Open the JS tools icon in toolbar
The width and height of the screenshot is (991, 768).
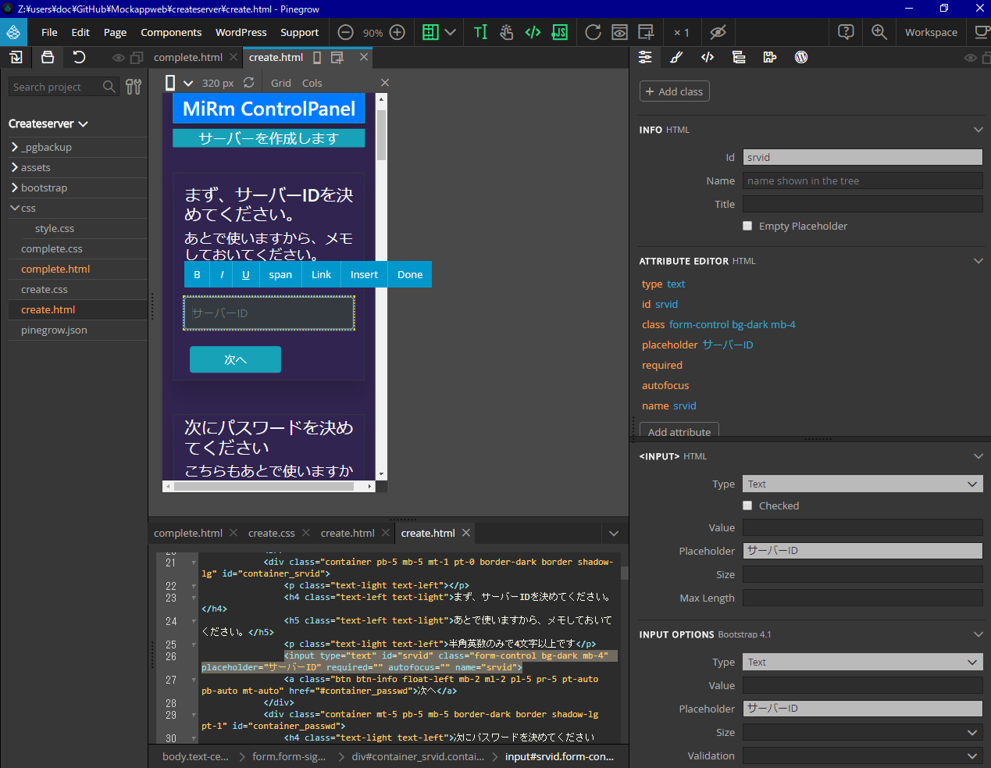coord(559,32)
